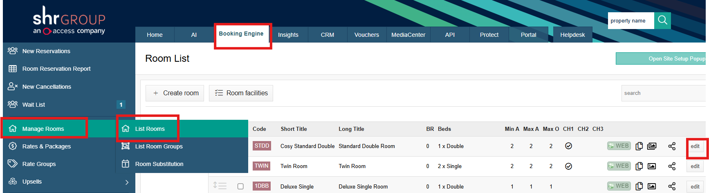Click the New Cancellations person icon

13,86
